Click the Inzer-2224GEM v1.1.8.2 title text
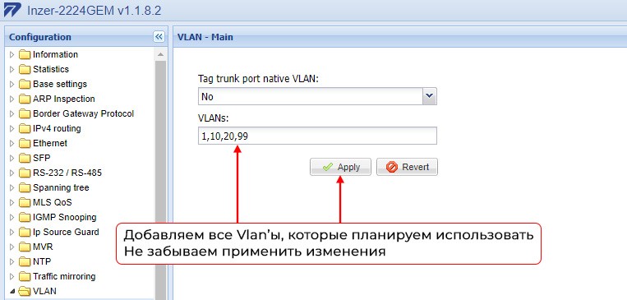The image size is (627, 300). tap(94, 10)
